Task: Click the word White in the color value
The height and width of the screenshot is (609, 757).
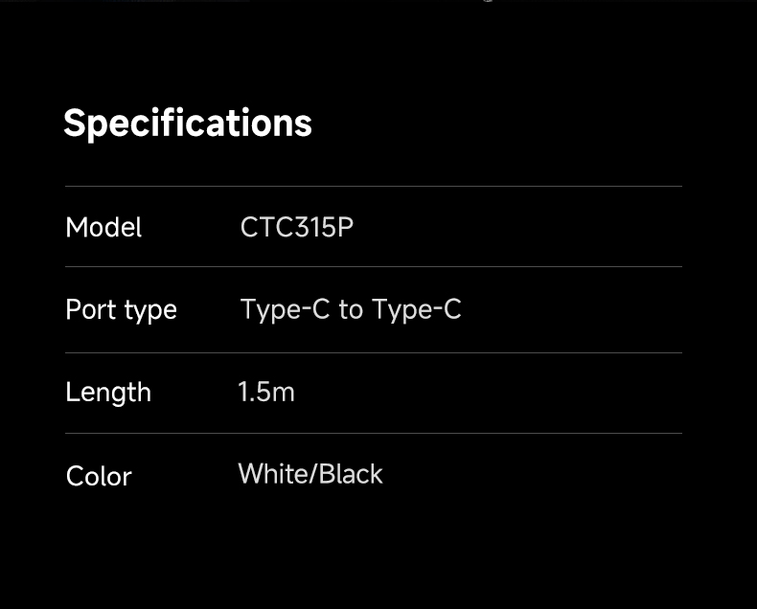Action: [274, 474]
